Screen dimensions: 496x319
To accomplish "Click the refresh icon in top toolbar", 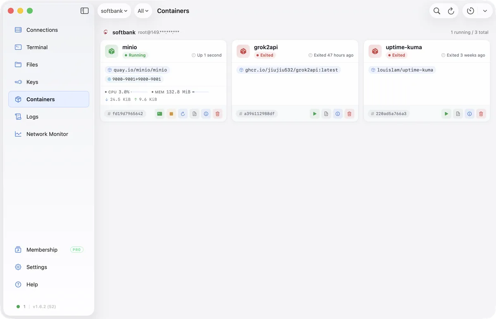I will tap(451, 11).
